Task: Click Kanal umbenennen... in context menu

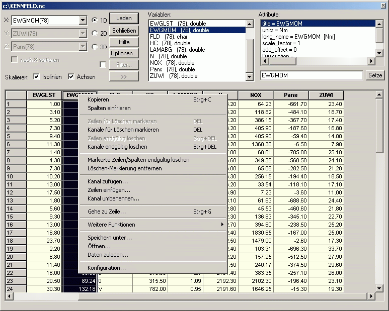Action: [x=113, y=198]
